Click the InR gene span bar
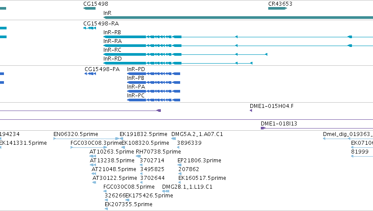Image resolution: width=373 pixels, height=211 pixels. click(x=238, y=18)
